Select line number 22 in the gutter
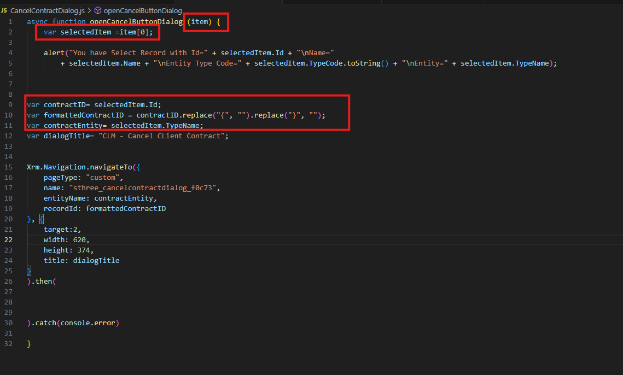Viewport: 623px width, 375px height. pyautogui.click(x=8, y=239)
